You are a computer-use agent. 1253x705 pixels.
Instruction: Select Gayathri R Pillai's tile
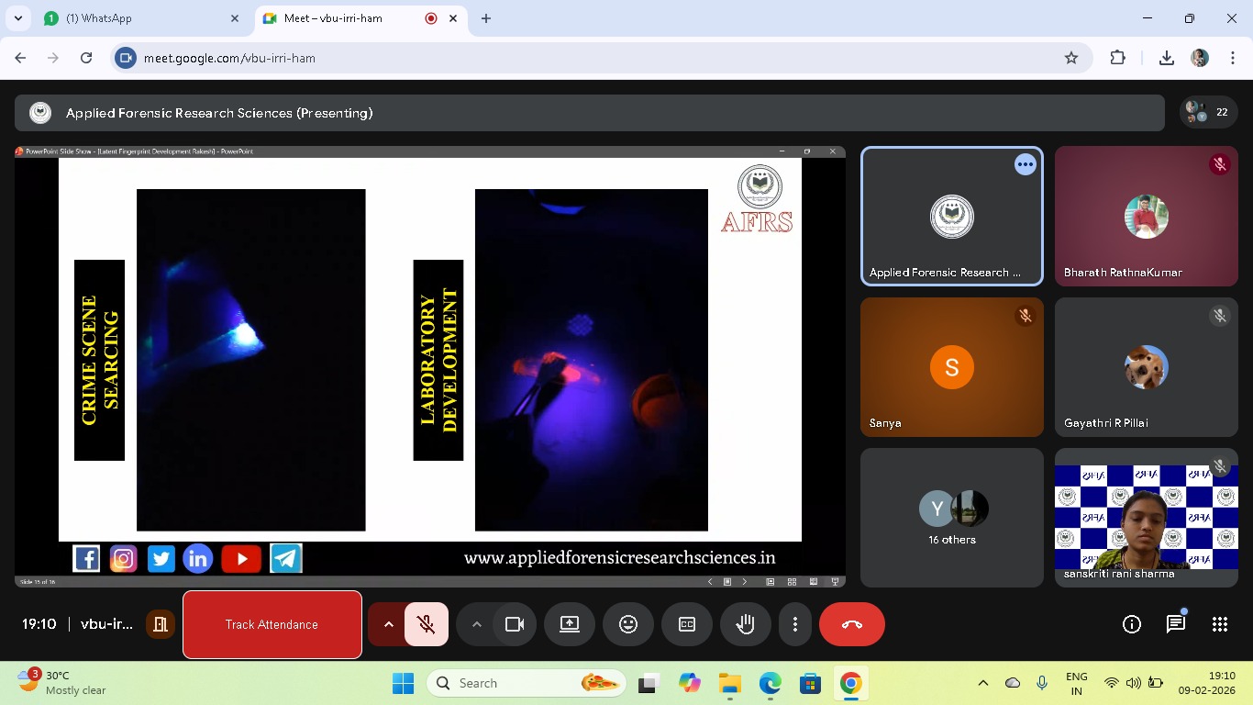coord(1147,367)
